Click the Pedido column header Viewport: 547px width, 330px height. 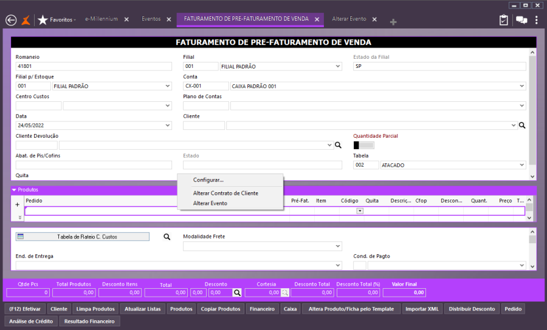coord(34,201)
